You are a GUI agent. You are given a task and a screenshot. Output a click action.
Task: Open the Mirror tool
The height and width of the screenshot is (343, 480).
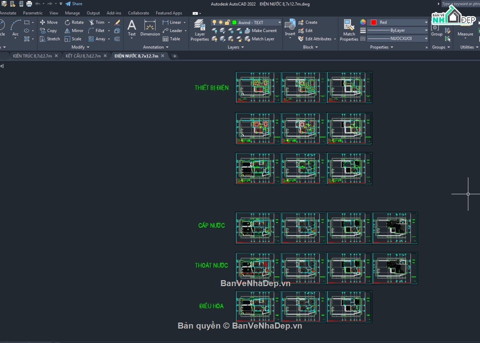(x=74, y=30)
